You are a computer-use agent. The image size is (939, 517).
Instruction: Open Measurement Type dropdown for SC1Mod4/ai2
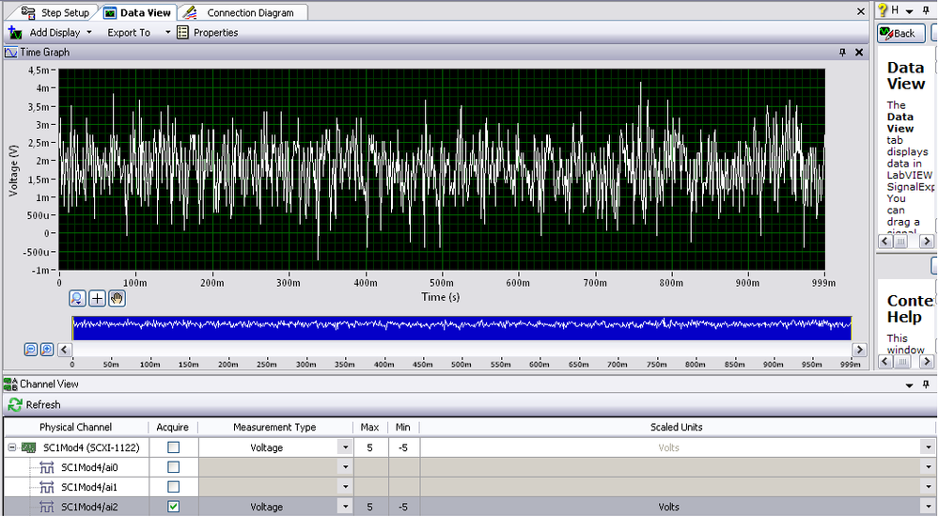click(x=345, y=507)
